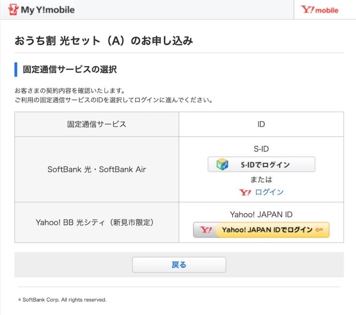Click the 固定通信サービスの選択 section heading
The height and width of the screenshot is (315, 356).
[x=70, y=69]
